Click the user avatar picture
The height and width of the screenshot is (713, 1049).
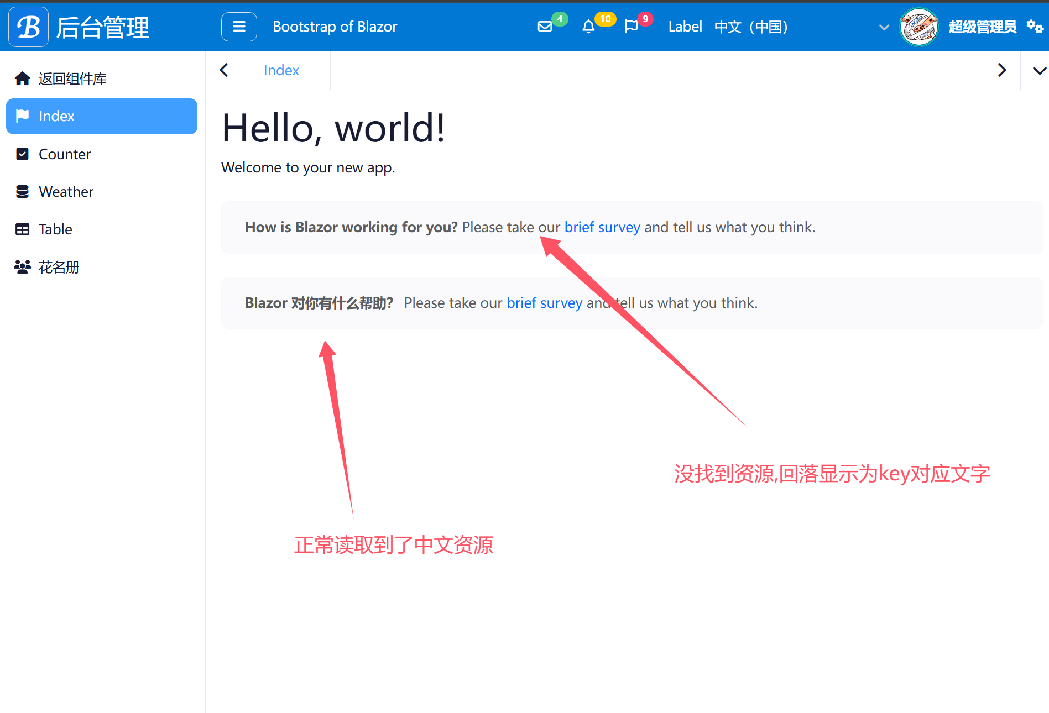pyautogui.click(x=919, y=27)
